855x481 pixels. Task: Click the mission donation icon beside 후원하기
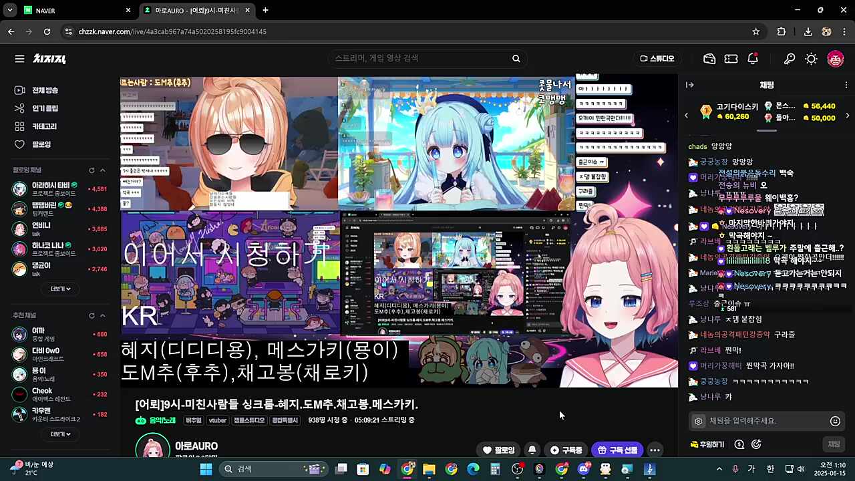(x=739, y=444)
